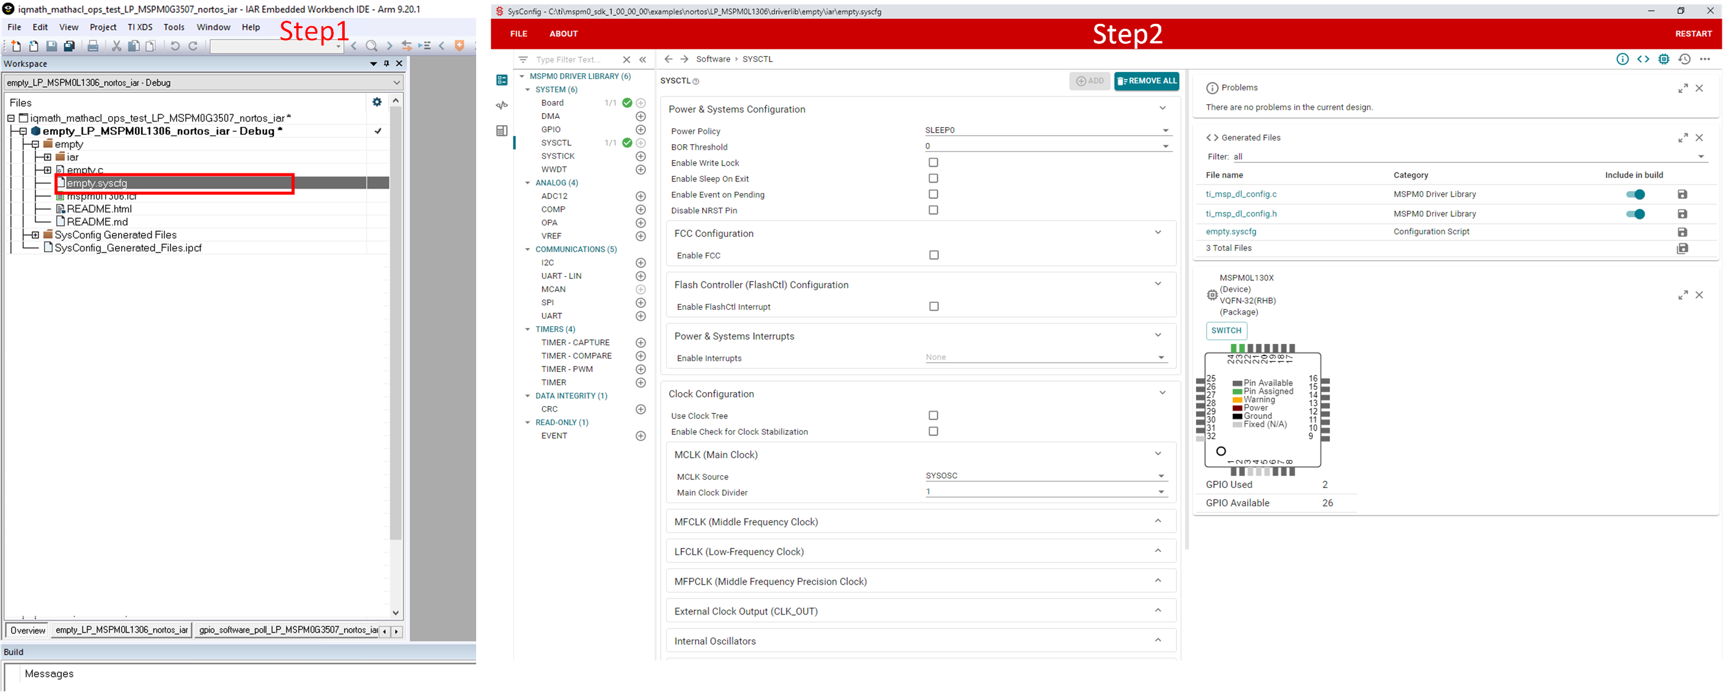1723x692 pixels.
Task: Click the add icon next to ADC12
Action: click(640, 197)
